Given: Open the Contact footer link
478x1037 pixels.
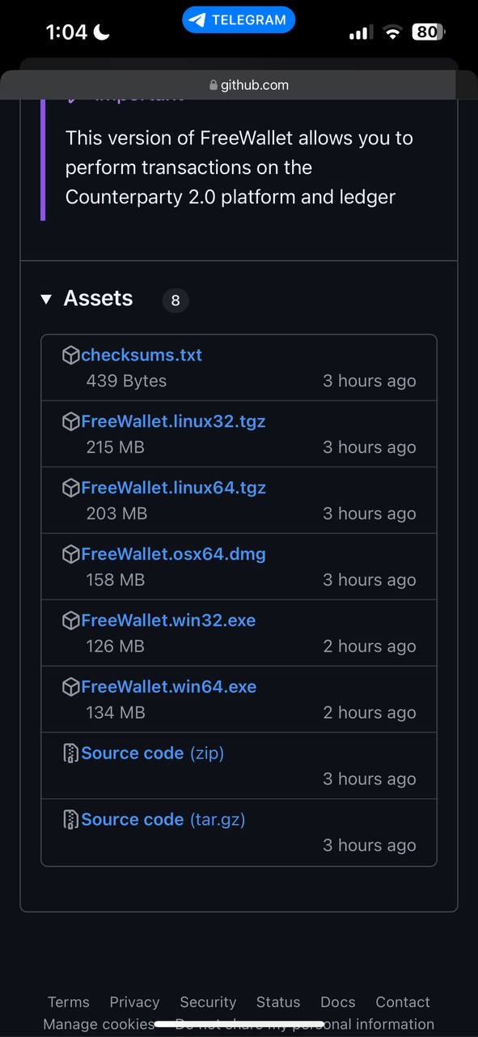Looking at the screenshot, I should 403,1002.
